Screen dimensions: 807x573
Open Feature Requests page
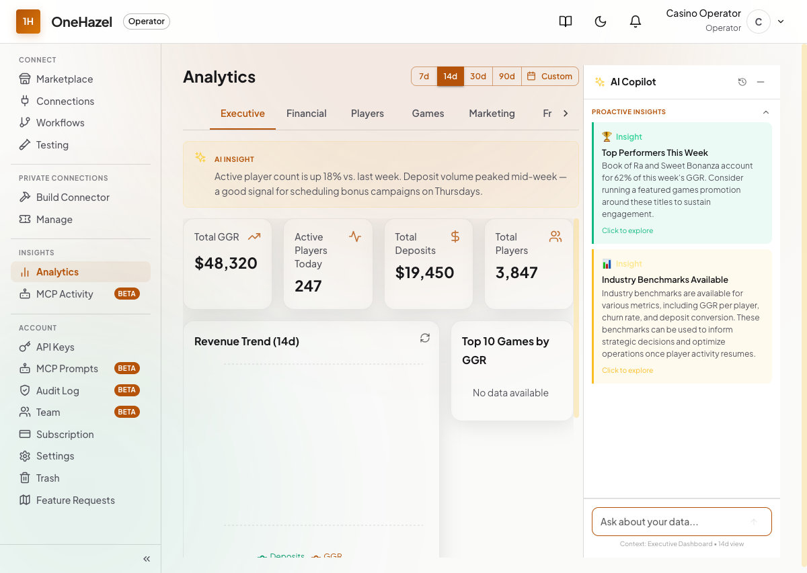[x=81, y=500]
